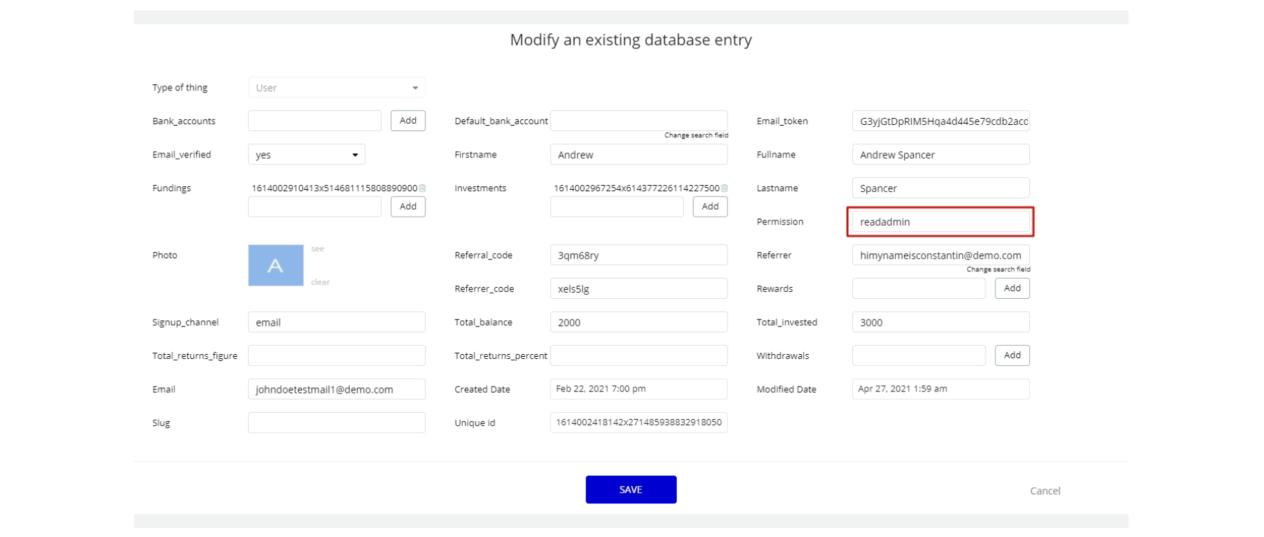Expand the Email_verified dropdown
The width and height of the screenshot is (1264, 537).
click(306, 155)
